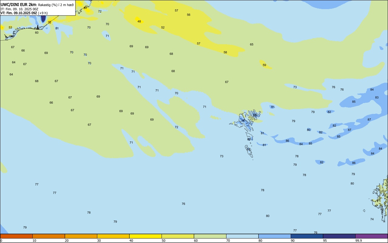
Task: Pick the 50–60 yellow-green legend swatch
Action: pos(178,236)
